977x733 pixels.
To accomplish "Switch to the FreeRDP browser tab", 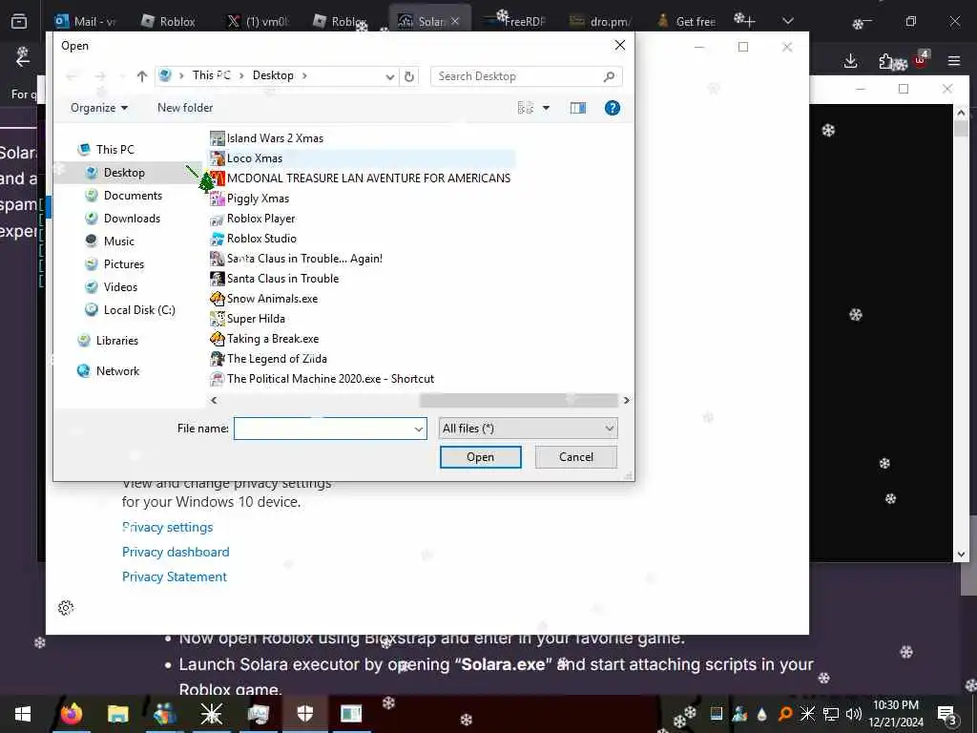I will [514, 21].
